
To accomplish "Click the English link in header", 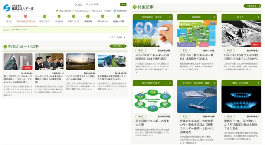I will point(108,11).
